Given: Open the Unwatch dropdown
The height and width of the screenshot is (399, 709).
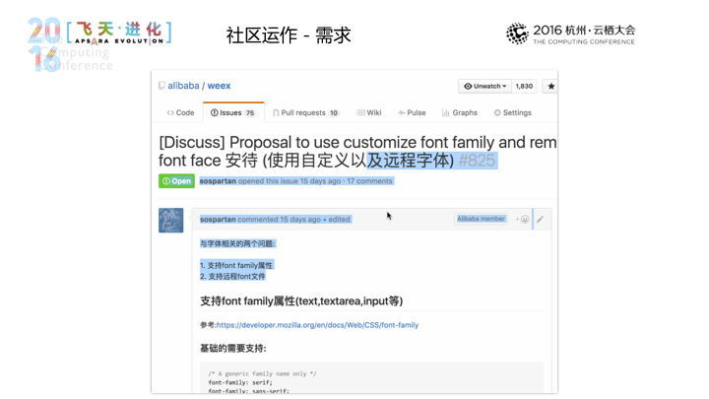Looking at the screenshot, I should point(484,86).
